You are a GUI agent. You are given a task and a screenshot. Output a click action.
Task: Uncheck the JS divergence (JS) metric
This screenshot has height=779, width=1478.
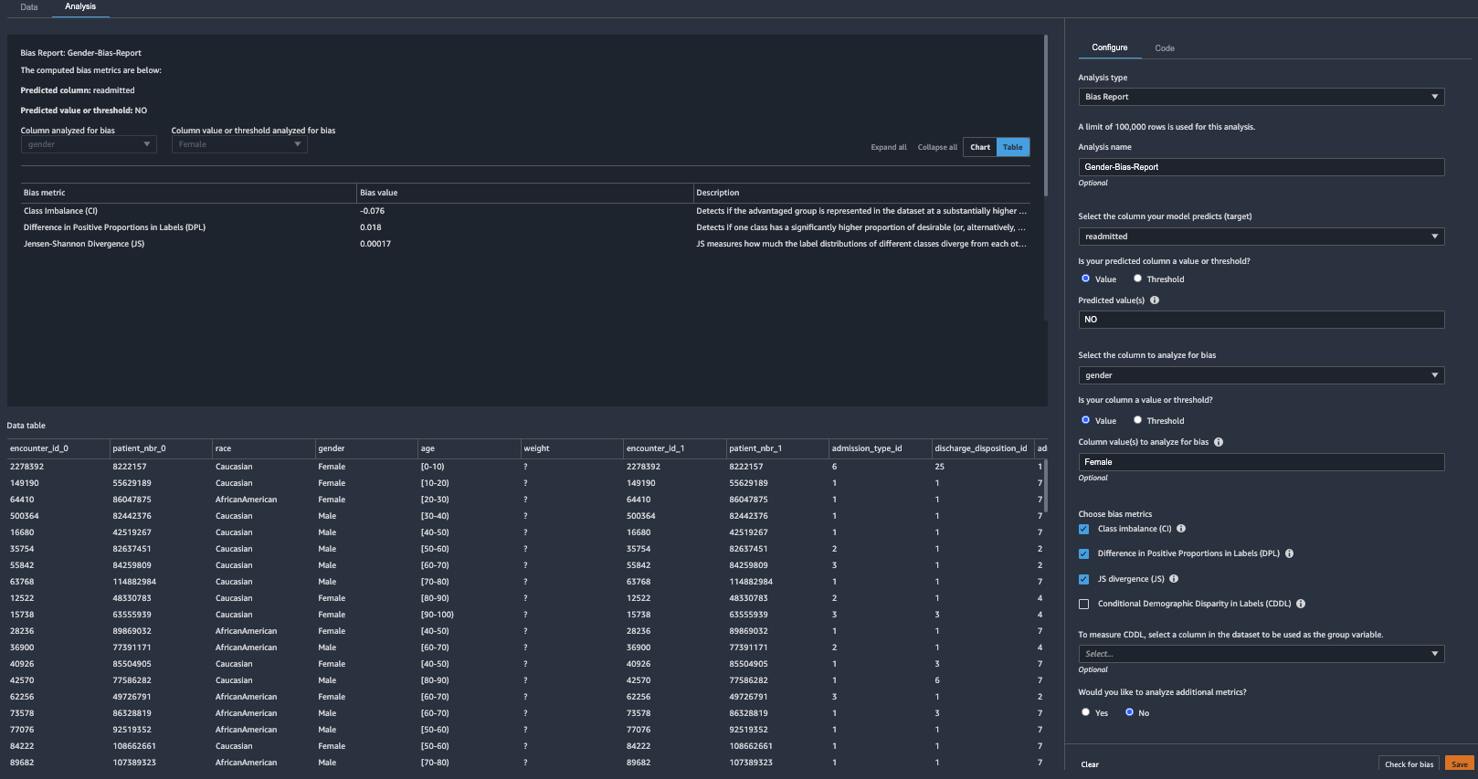(x=1084, y=579)
